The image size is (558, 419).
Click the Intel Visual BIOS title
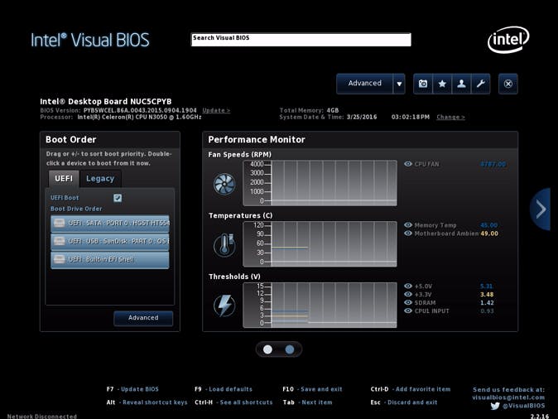90,40
